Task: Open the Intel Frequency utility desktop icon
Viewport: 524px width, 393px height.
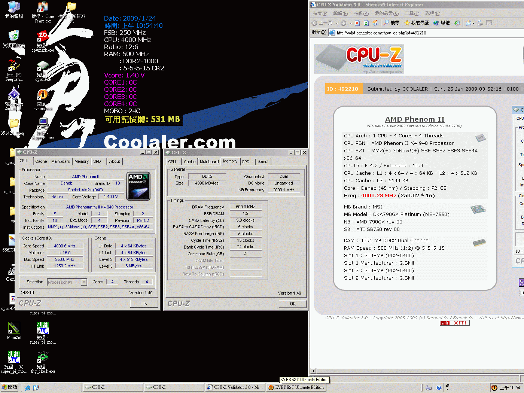Action: tap(14, 70)
